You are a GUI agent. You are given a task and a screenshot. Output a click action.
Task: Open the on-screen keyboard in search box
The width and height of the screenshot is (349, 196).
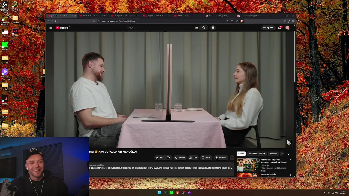[197, 28]
